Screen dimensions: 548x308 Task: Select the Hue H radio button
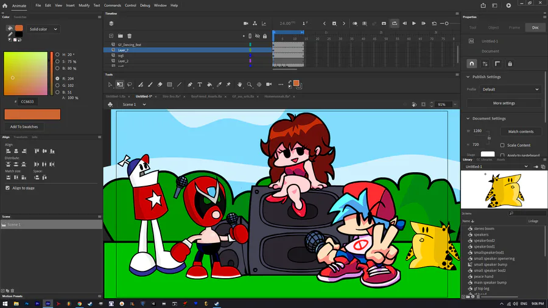57,54
